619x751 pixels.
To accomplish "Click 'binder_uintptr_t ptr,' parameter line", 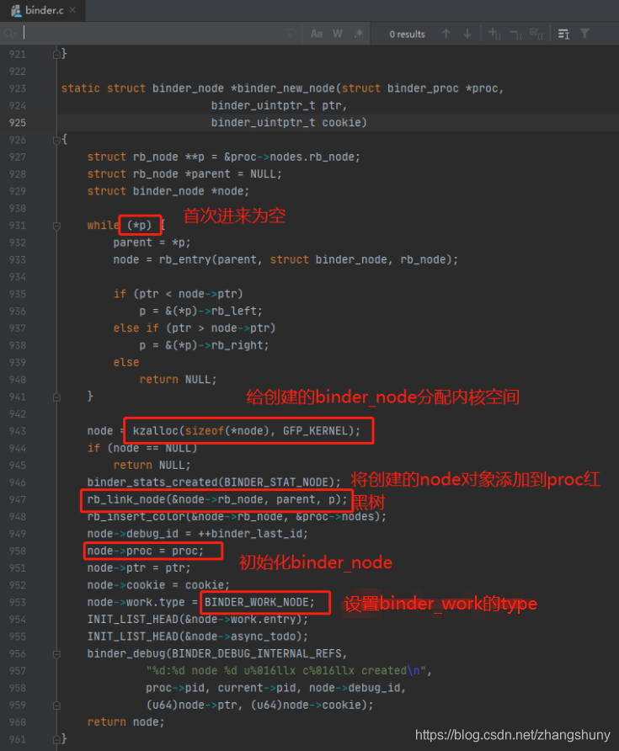I will click(x=279, y=105).
